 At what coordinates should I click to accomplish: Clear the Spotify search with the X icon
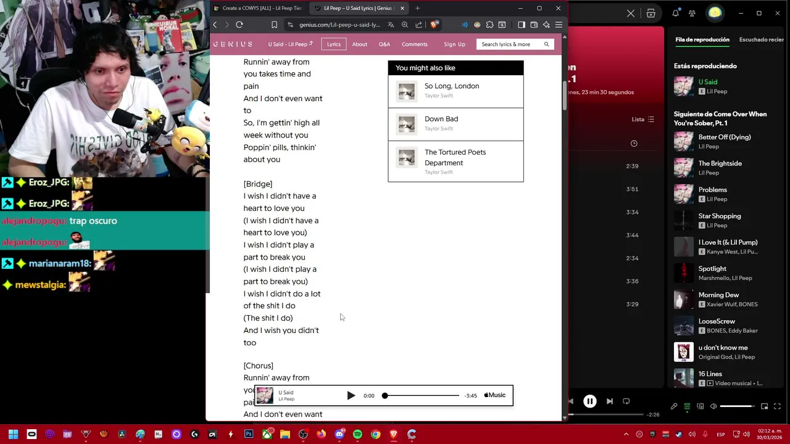(x=631, y=13)
